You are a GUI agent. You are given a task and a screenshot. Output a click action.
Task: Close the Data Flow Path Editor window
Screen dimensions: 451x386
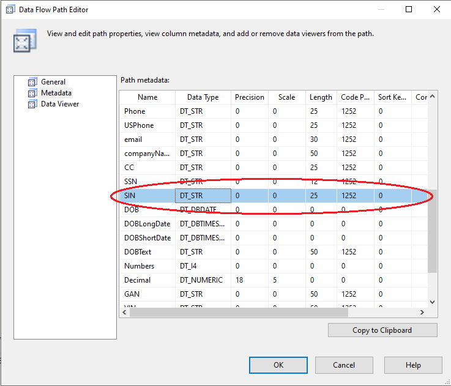pos(436,9)
